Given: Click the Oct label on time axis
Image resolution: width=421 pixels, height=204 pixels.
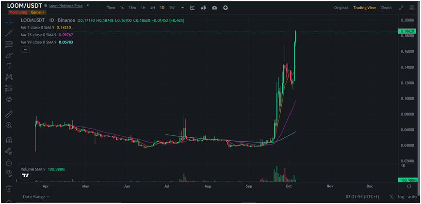Looking at the screenshot, I should [x=289, y=186].
